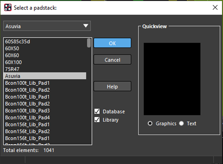The height and width of the screenshot is (164, 223).
Task: Close the Select a padstack dialog
Action: [x=215, y=7]
